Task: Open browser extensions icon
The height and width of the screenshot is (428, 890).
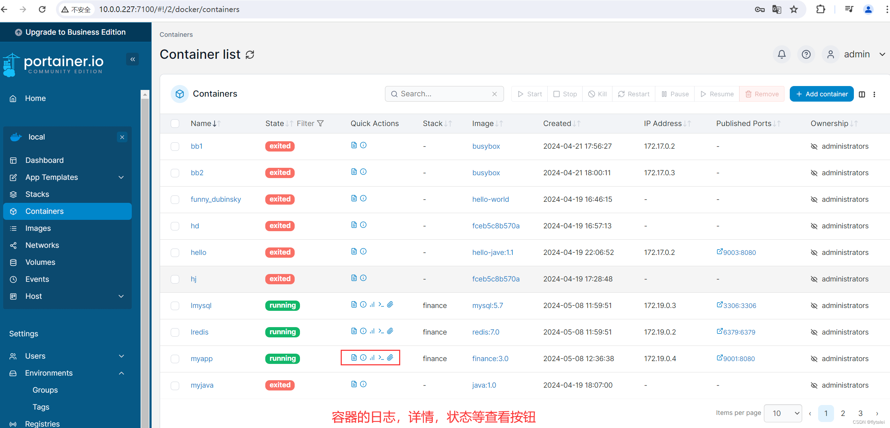Action: (821, 9)
